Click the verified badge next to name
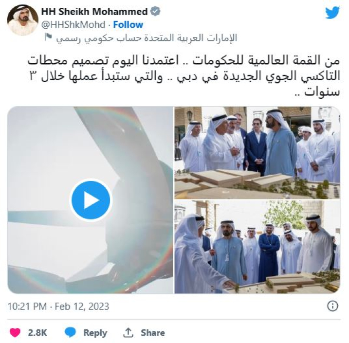 [x=156, y=11]
